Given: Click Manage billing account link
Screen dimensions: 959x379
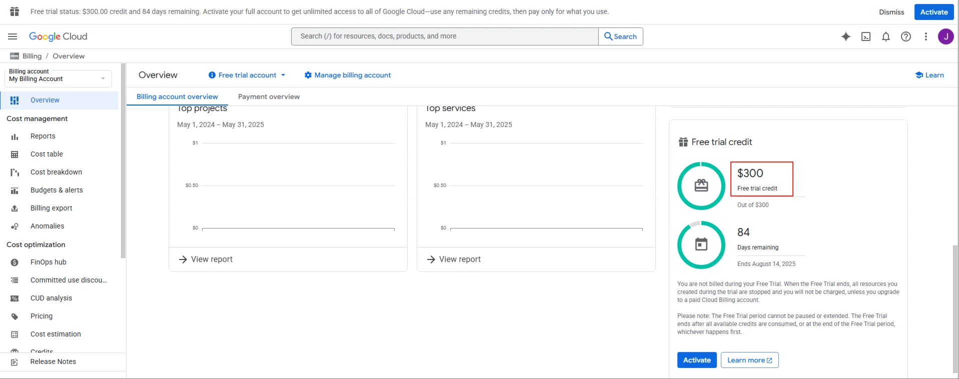Looking at the screenshot, I should tap(347, 75).
